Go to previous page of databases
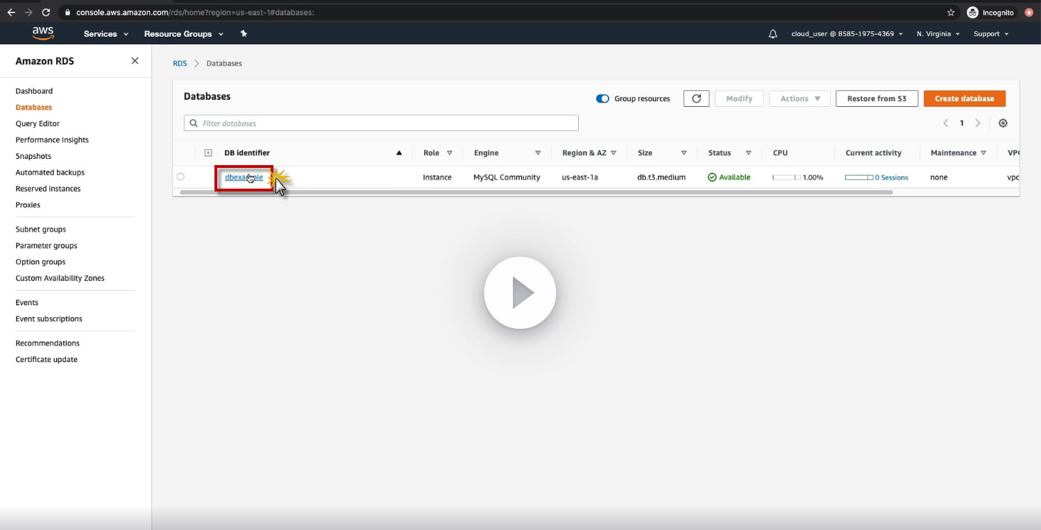Image resolution: width=1041 pixels, height=530 pixels. click(945, 123)
